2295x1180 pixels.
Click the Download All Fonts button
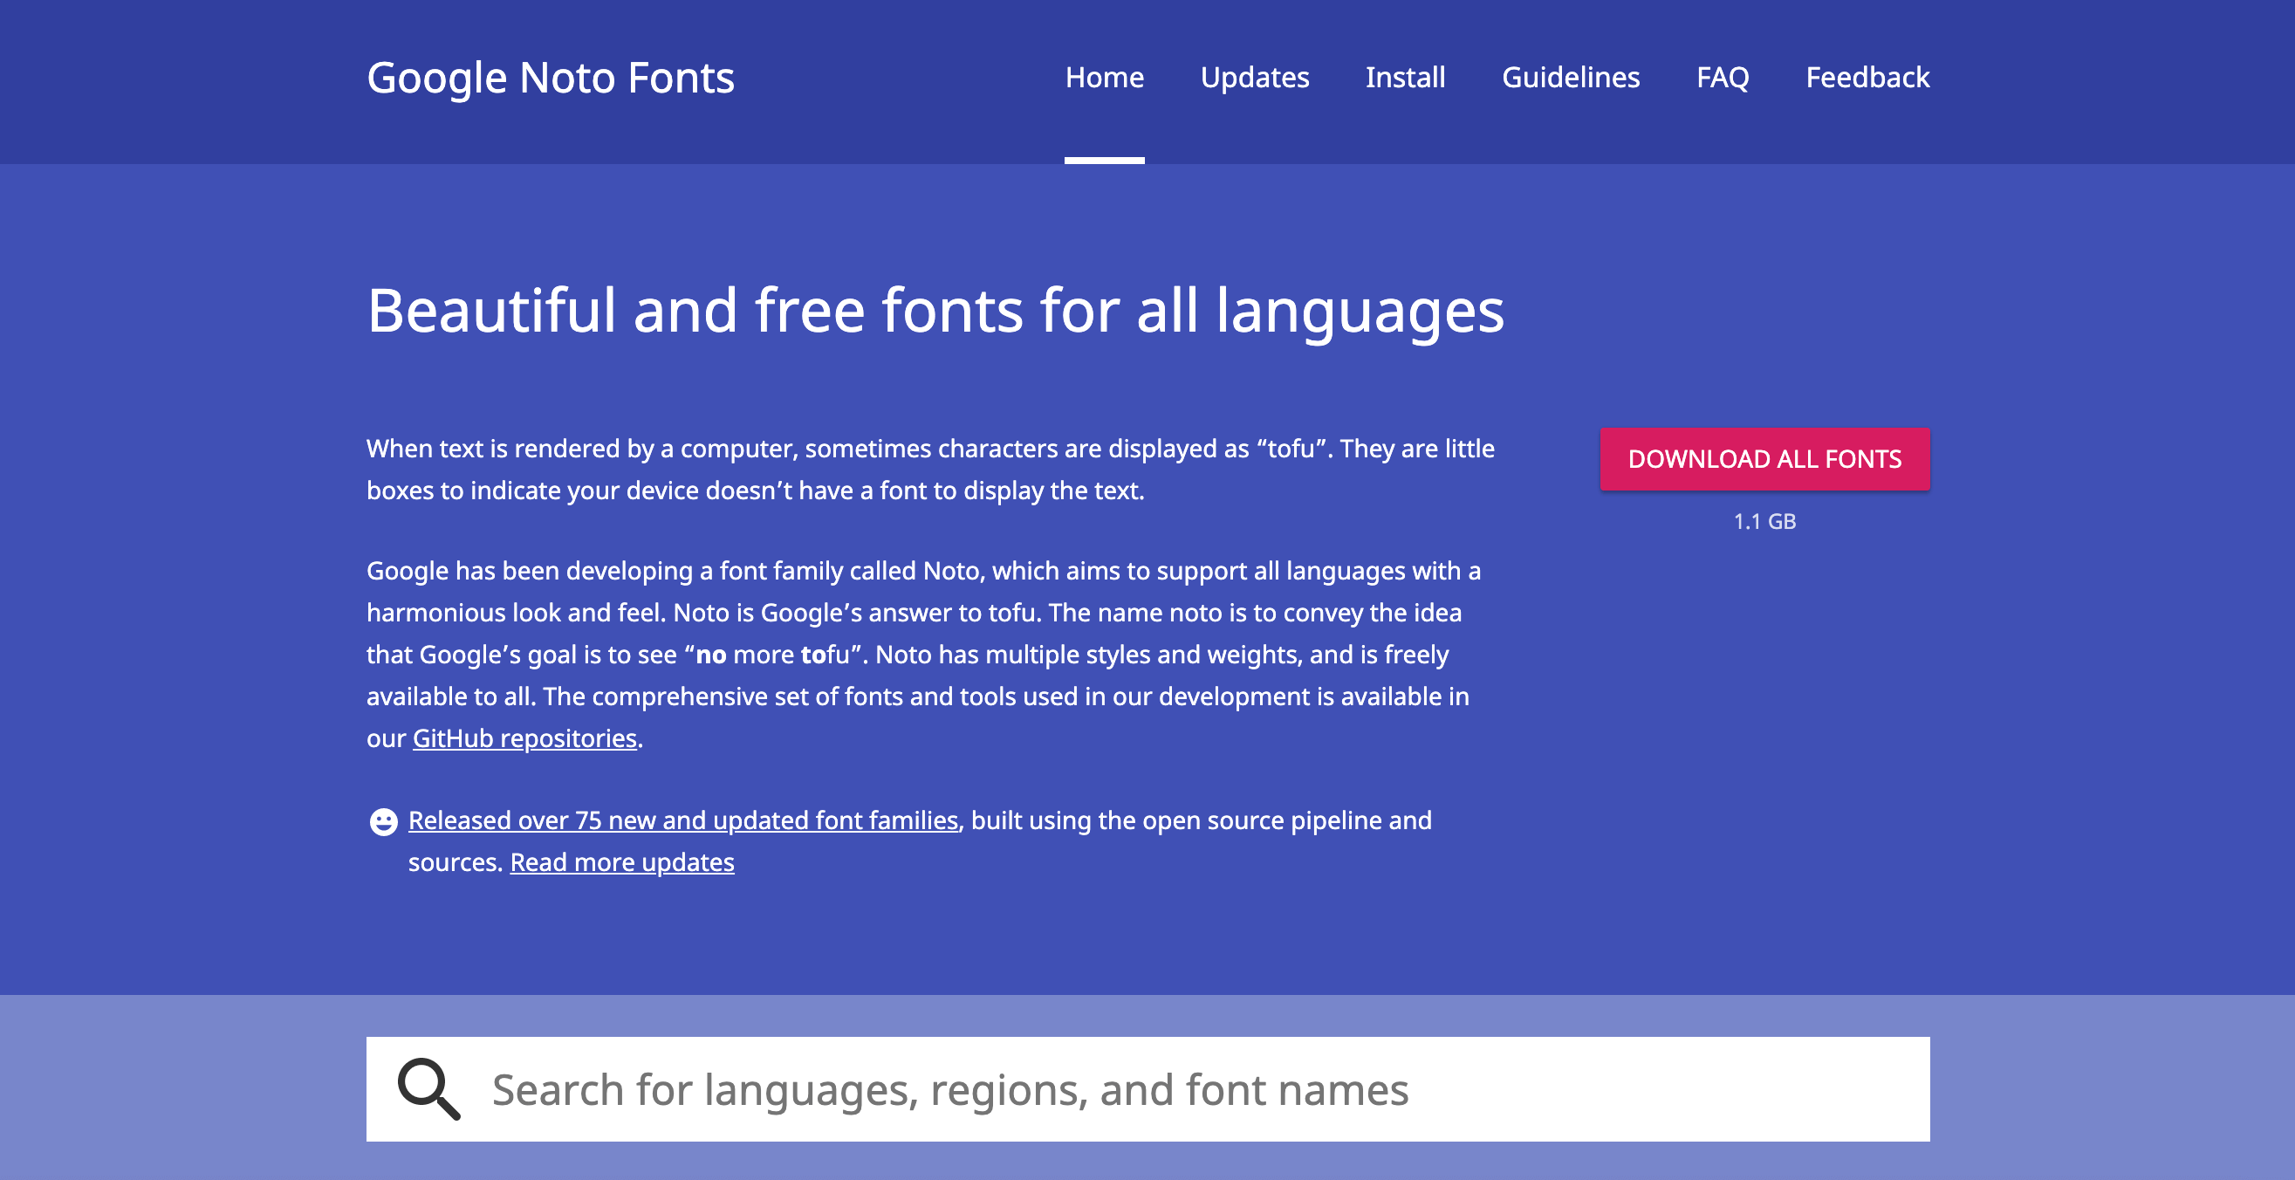(1764, 459)
